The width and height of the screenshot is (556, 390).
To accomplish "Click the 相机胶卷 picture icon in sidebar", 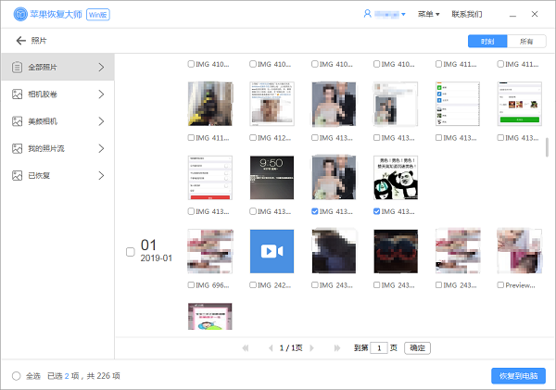I will click(17, 94).
